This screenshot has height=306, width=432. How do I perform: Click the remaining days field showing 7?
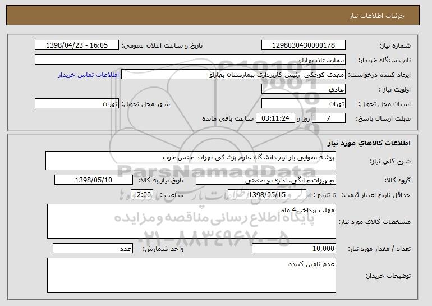click(329, 118)
